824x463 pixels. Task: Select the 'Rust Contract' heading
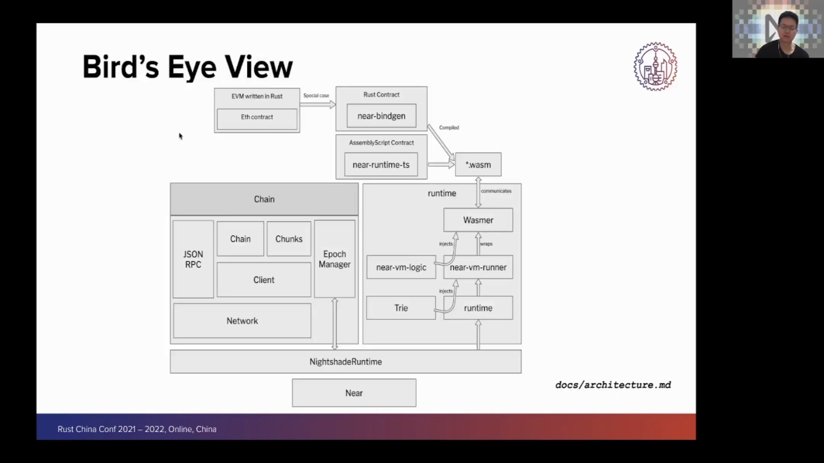[381, 94]
